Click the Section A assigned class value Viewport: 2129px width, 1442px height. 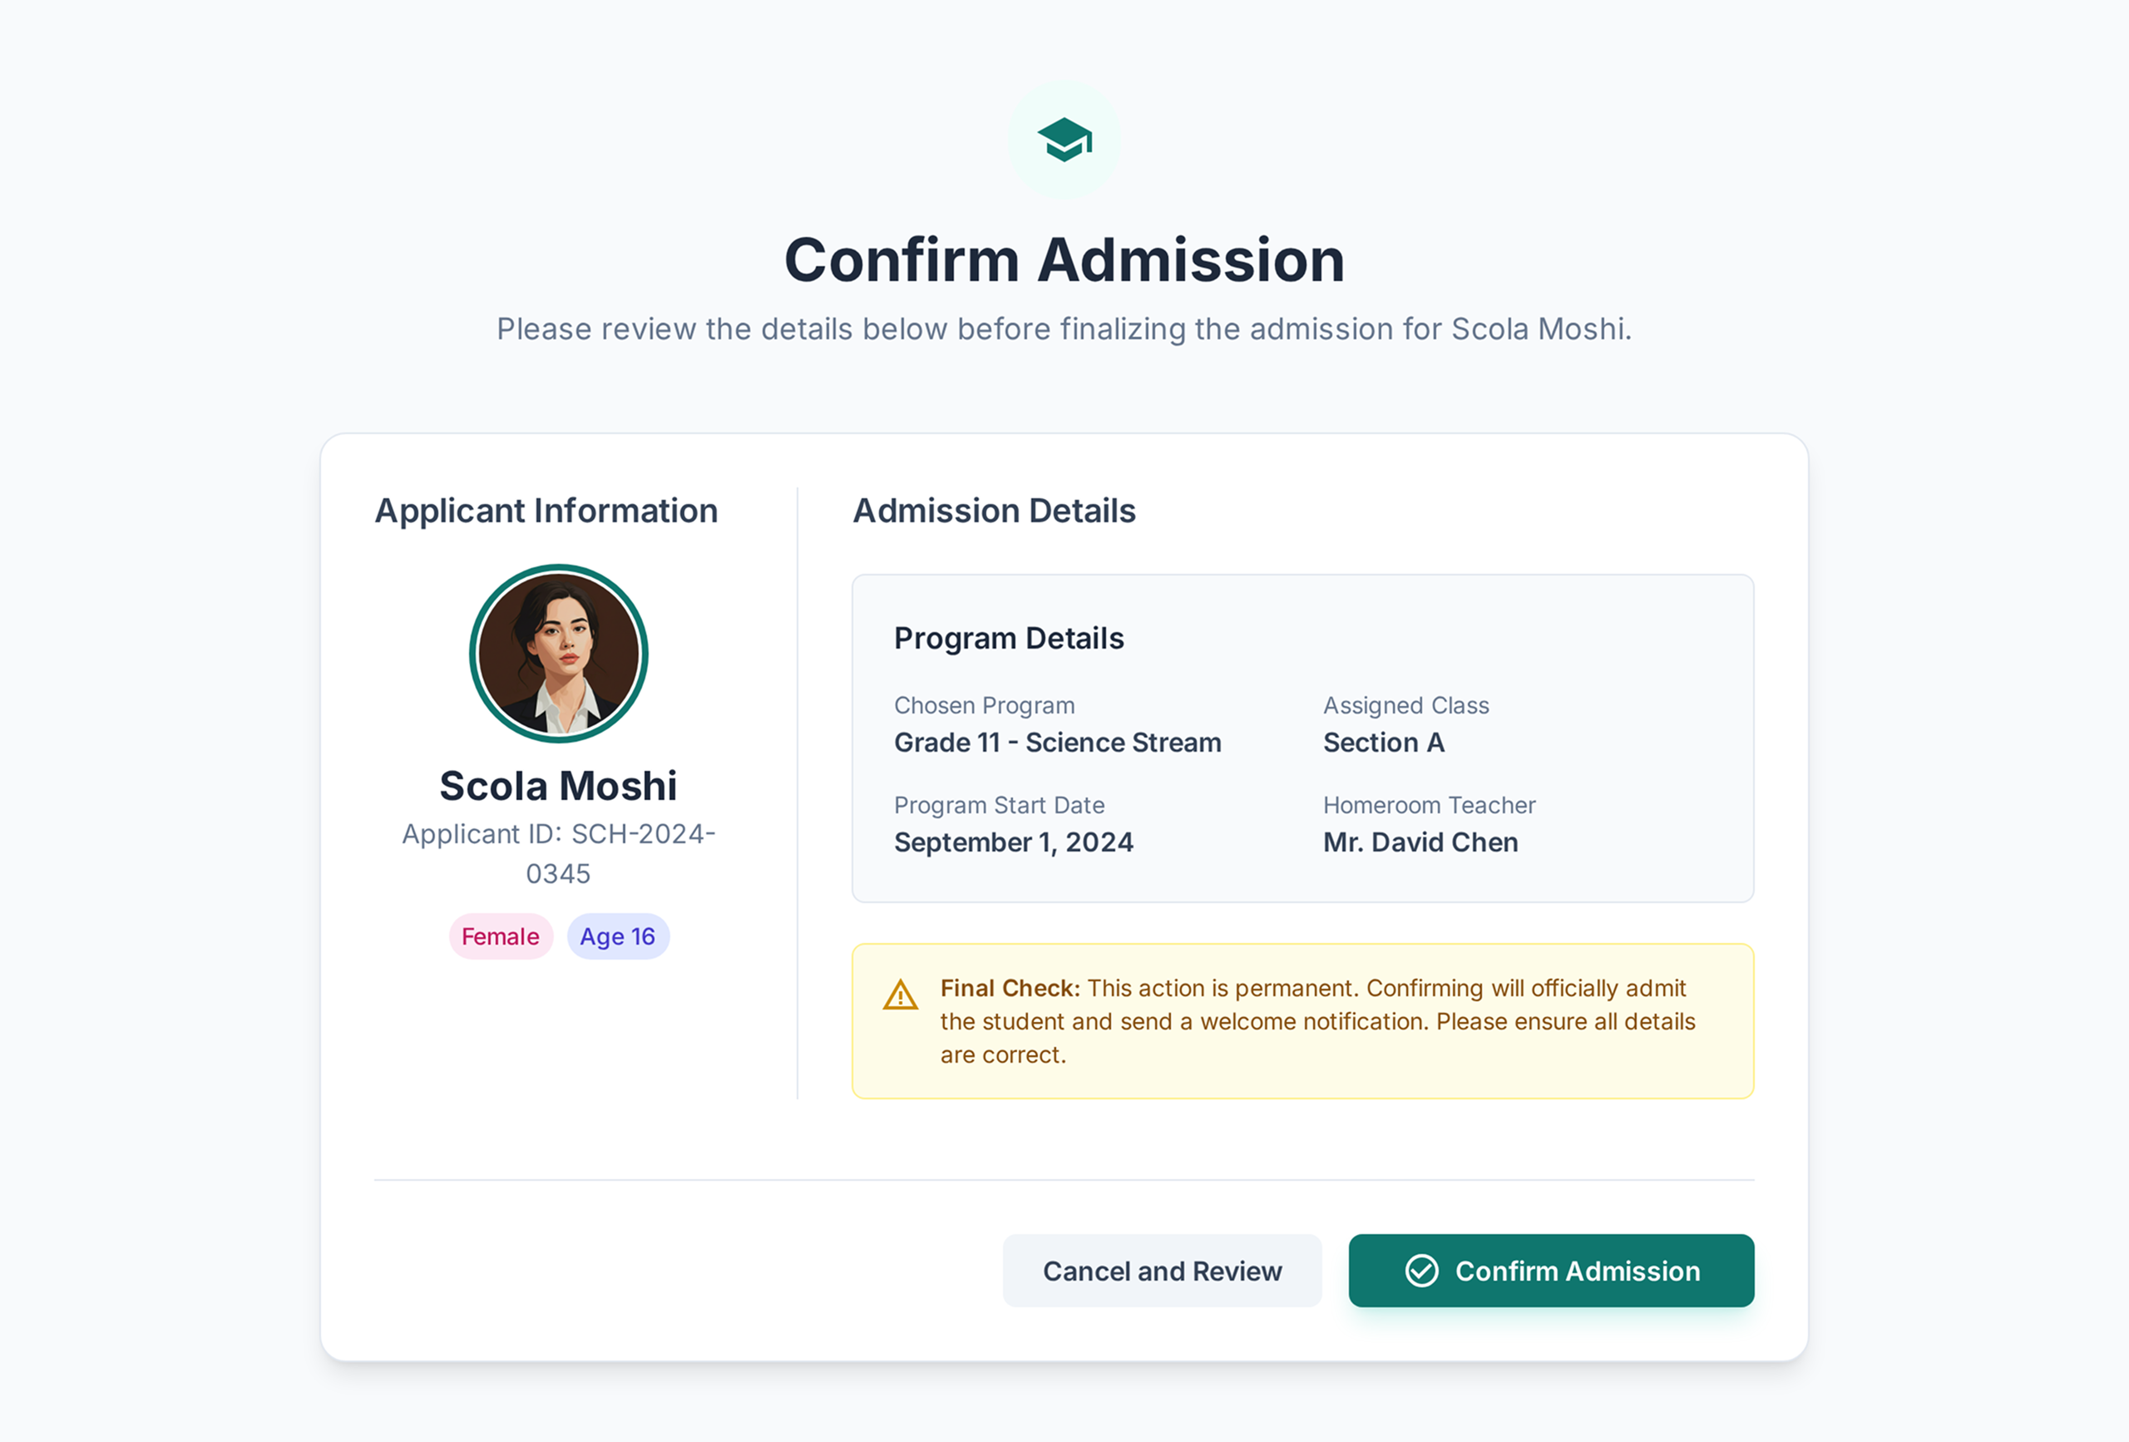click(1383, 742)
